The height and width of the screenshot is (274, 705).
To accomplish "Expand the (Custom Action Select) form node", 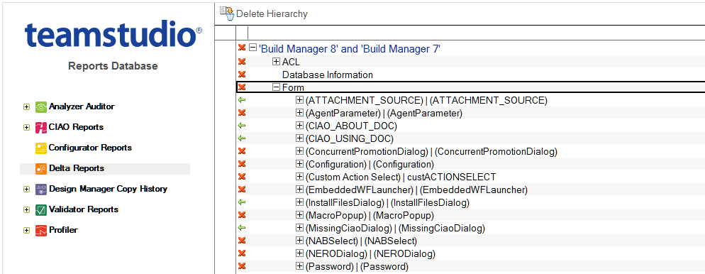I will pos(299,176).
